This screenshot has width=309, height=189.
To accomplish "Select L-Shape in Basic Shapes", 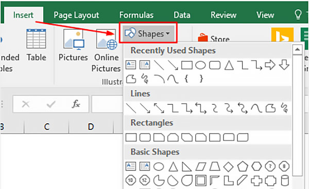I will 229,180.
